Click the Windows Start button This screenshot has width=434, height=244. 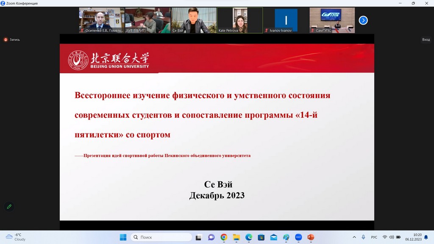click(123, 237)
